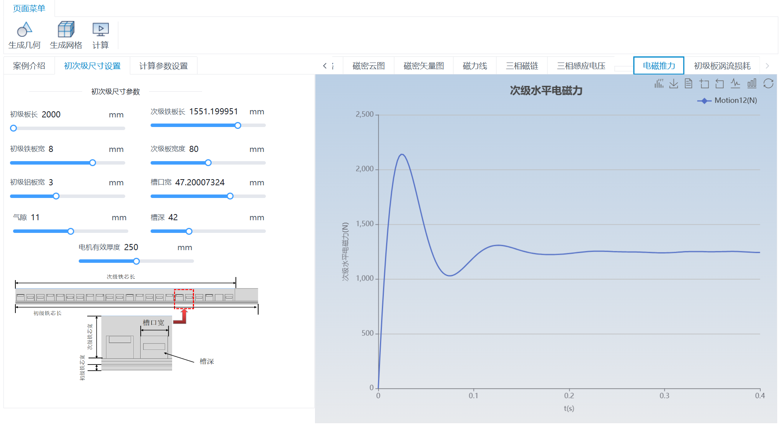This screenshot has width=781, height=432.
Task: Select the 初次级尺寸设置 tab
Action: (x=92, y=66)
